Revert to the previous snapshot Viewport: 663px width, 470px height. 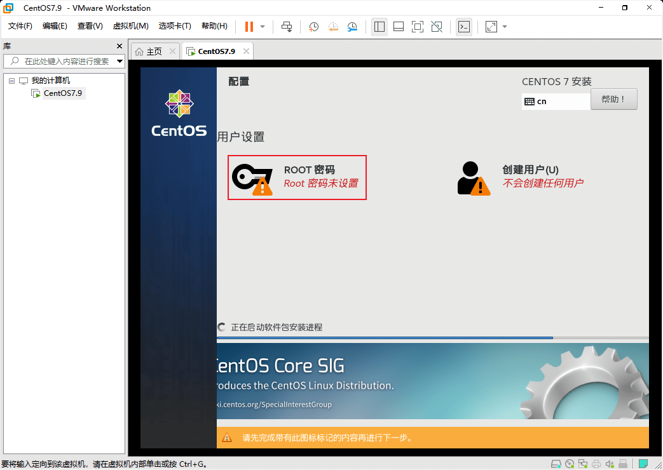(x=333, y=27)
